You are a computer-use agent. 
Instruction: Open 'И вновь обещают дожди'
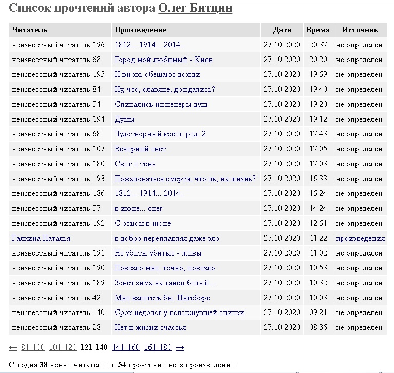pos(157,74)
